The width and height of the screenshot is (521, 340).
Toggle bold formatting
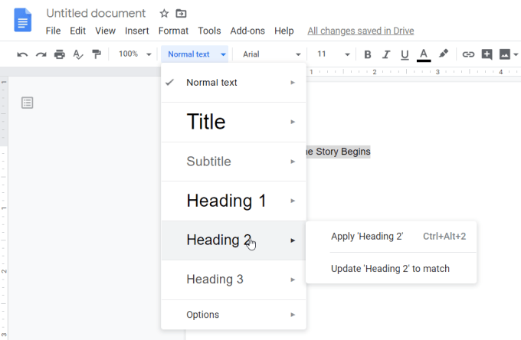point(368,54)
